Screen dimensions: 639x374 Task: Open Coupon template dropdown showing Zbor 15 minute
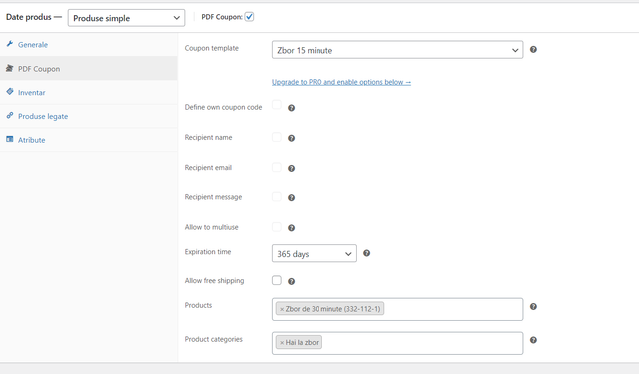coord(397,50)
